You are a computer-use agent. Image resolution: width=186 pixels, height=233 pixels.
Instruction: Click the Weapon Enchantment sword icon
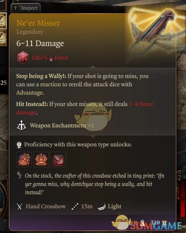(x=21, y=125)
